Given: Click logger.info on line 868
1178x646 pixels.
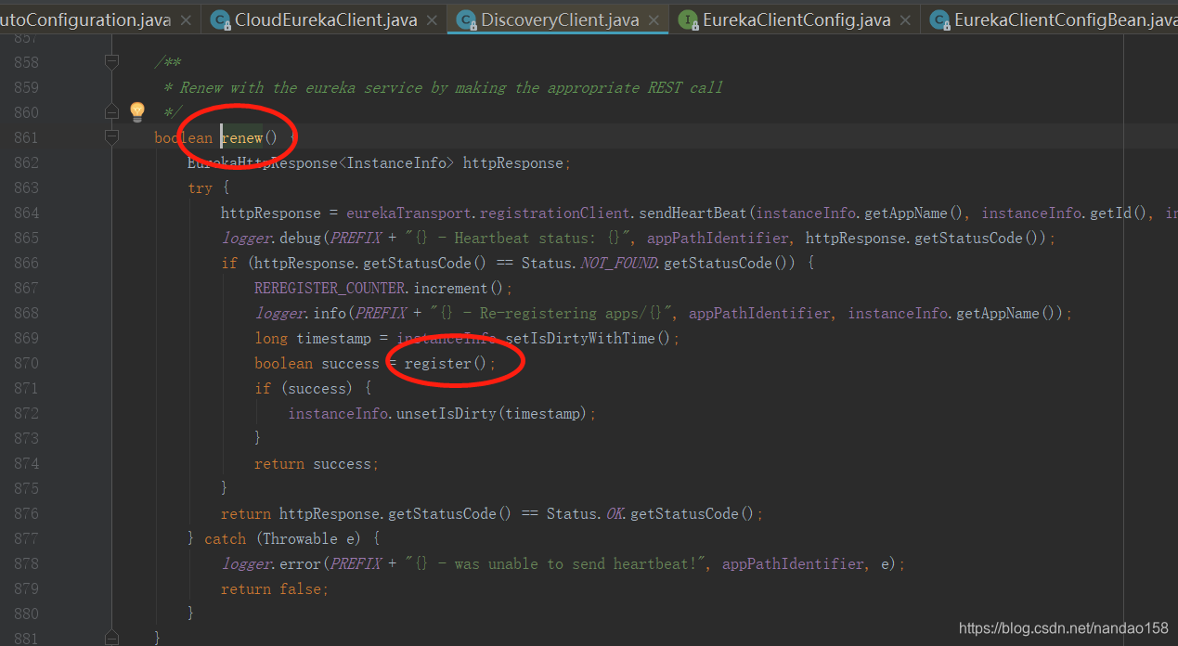Looking at the screenshot, I should [x=300, y=313].
